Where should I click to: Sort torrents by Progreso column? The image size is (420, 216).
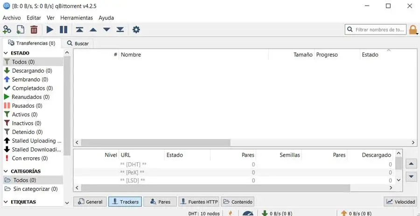[x=337, y=55]
